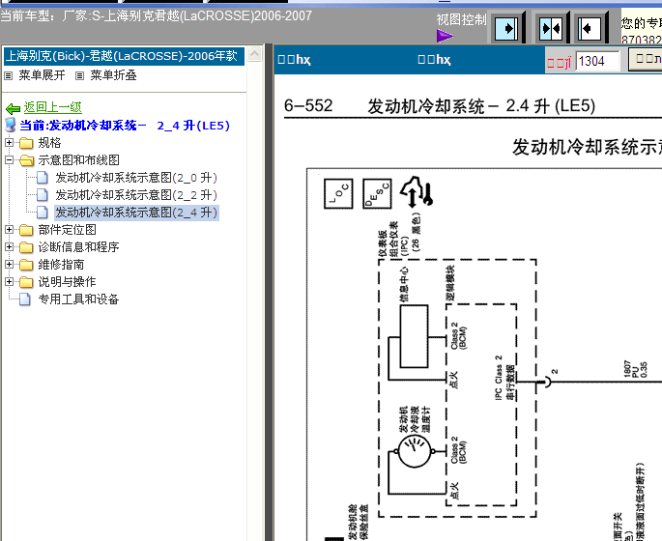
Task: Expand the 说明与操作 tree node
Action: [9, 281]
